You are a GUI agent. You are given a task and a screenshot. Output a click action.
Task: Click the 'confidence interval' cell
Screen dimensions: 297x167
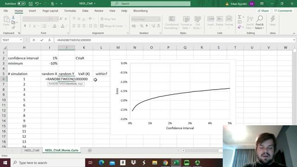tap(24, 58)
